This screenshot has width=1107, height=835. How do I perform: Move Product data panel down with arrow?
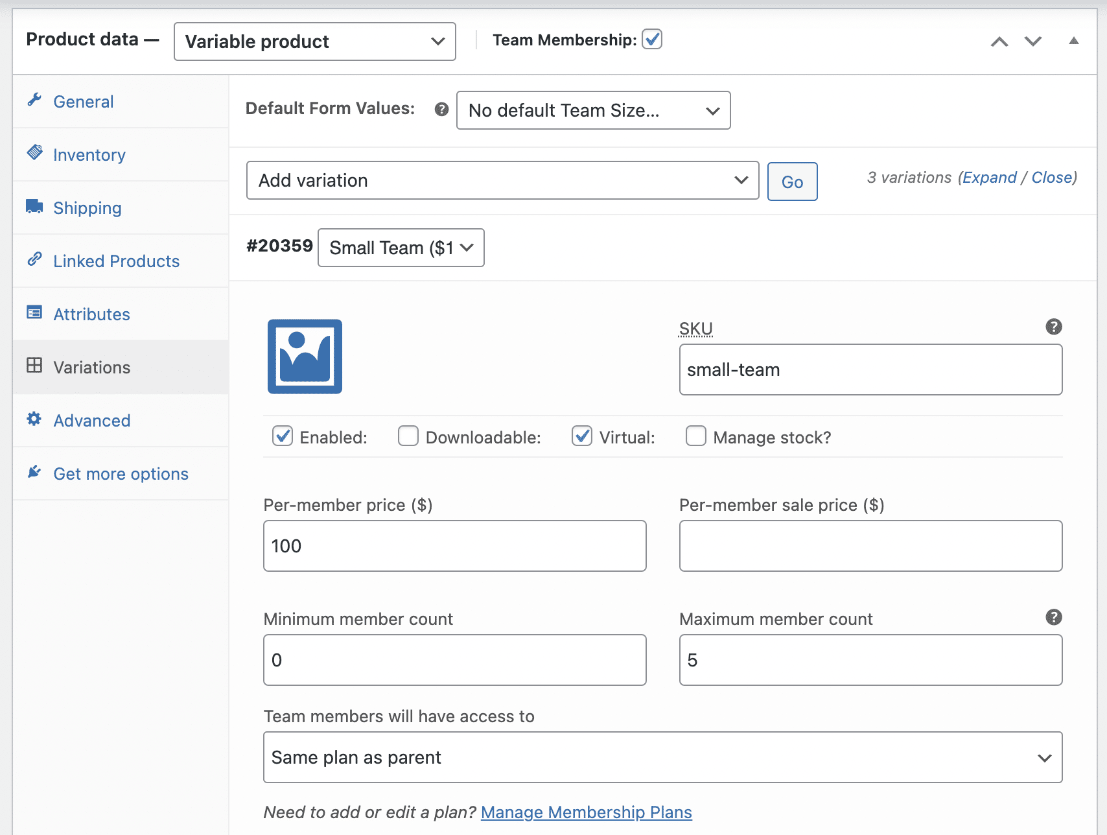[x=1032, y=41]
